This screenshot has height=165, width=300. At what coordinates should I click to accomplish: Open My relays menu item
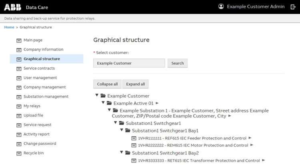tap(32, 106)
